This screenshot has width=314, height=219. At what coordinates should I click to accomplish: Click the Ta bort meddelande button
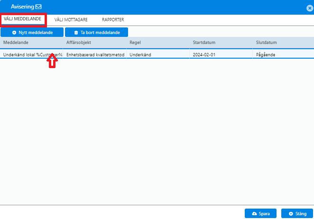pyautogui.click(x=96, y=32)
